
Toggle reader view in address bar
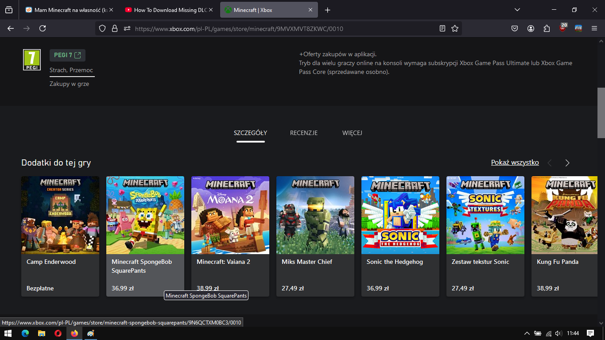click(442, 28)
